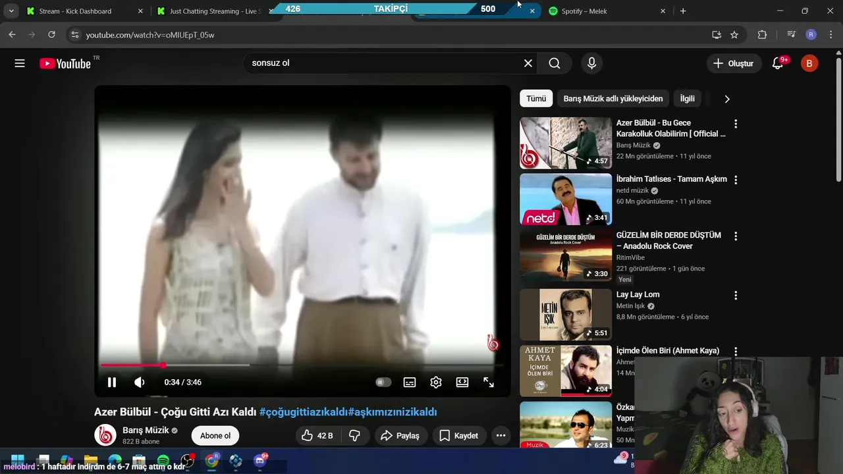Open the YouTube hamburger guide menu

tap(20, 63)
